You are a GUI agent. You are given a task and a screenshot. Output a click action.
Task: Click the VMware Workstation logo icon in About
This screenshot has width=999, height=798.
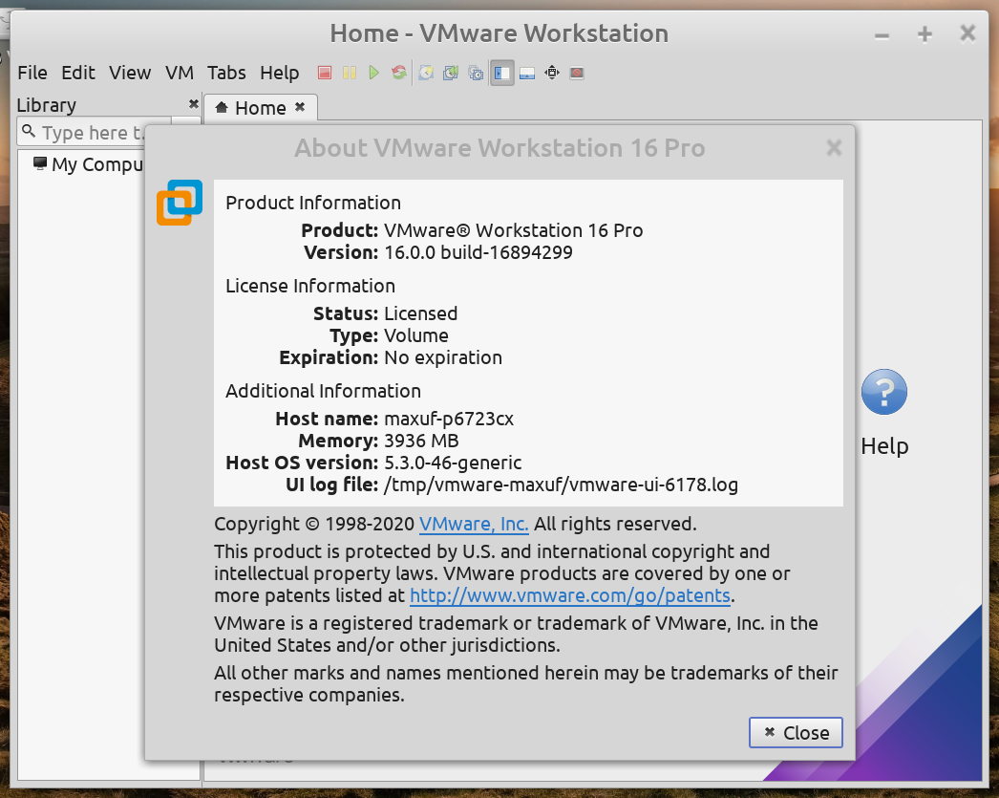tap(180, 203)
